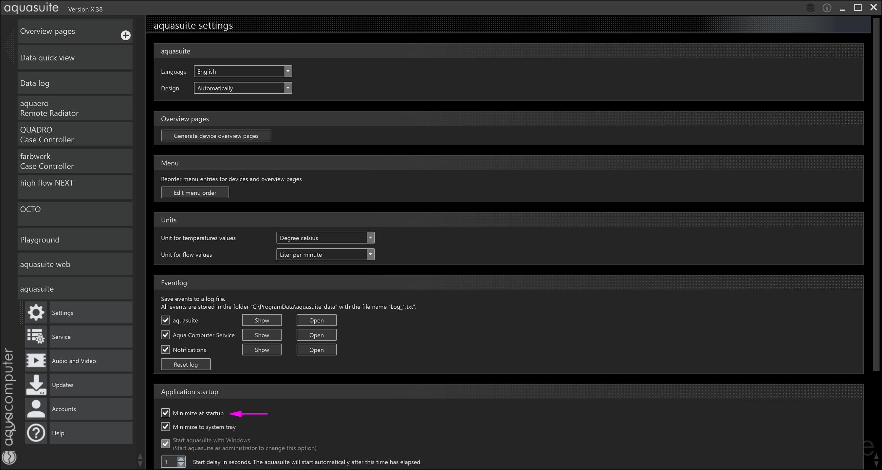Add new overview page plus icon

click(x=126, y=35)
